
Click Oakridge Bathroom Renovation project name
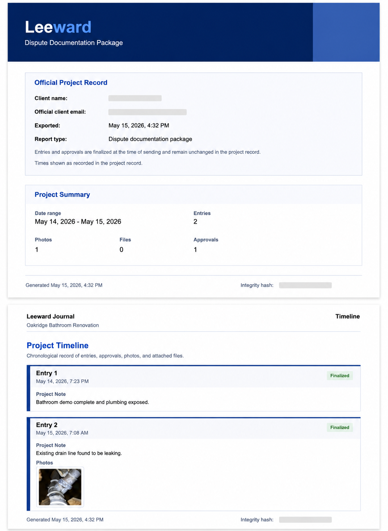point(63,325)
